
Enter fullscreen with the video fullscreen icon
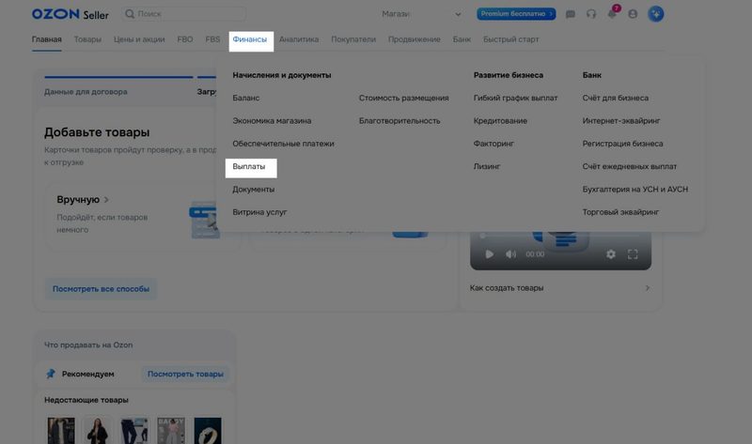pos(633,253)
